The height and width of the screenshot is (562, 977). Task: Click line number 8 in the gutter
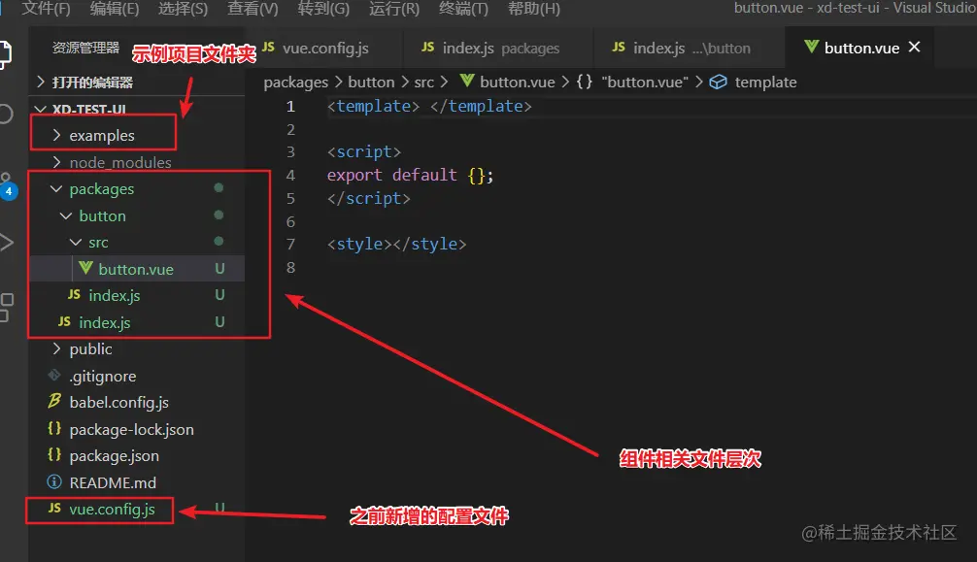point(290,267)
